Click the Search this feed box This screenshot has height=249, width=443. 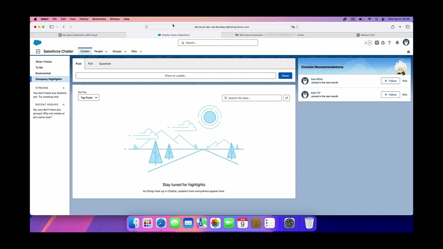click(252, 98)
